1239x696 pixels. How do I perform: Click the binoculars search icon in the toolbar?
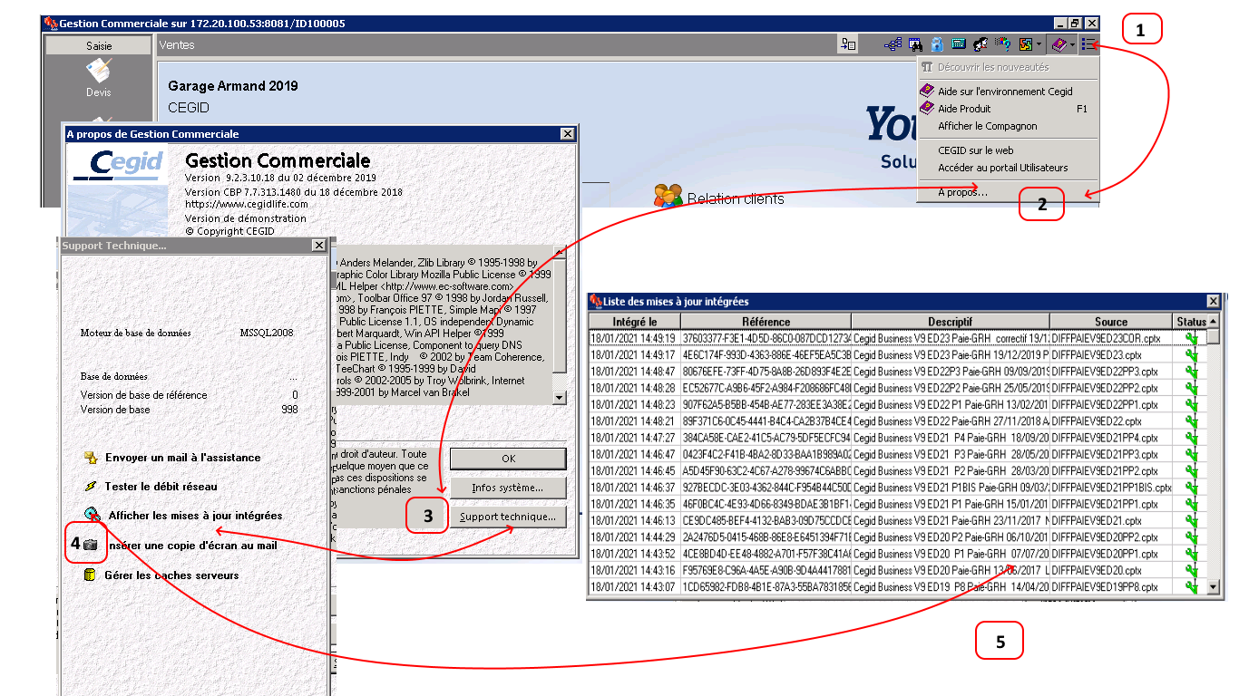(x=916, y=43)
